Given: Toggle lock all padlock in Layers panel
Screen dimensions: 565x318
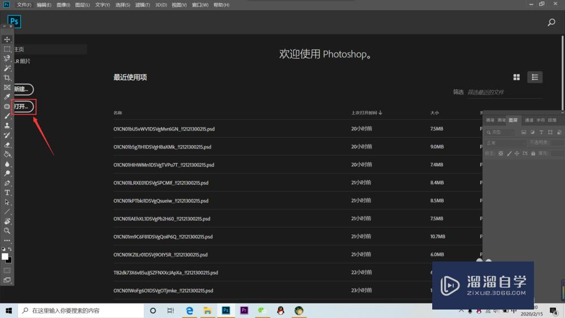Looking at the screenshot, I should click(533, 154).
